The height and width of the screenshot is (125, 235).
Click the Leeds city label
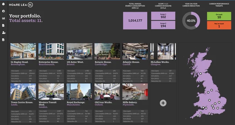[15, 105]
